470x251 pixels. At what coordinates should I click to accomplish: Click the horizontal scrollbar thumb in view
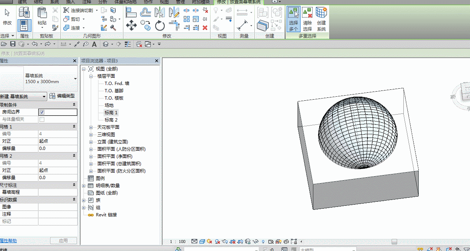394,242
